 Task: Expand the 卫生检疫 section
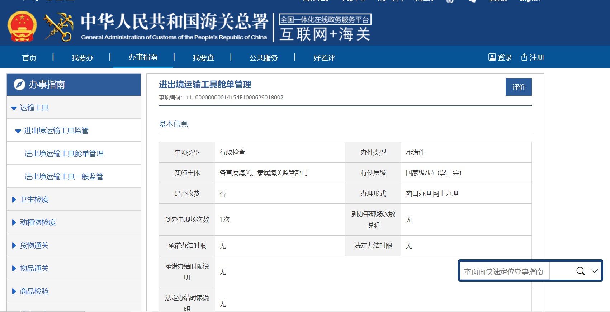tap(14, 199)
